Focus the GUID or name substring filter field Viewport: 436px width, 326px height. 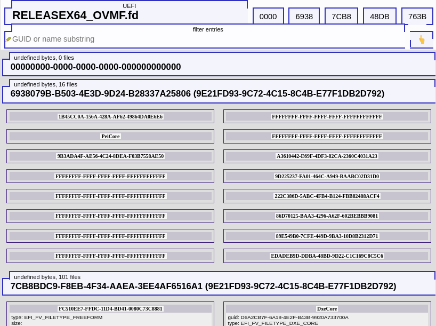click(205, 39)
